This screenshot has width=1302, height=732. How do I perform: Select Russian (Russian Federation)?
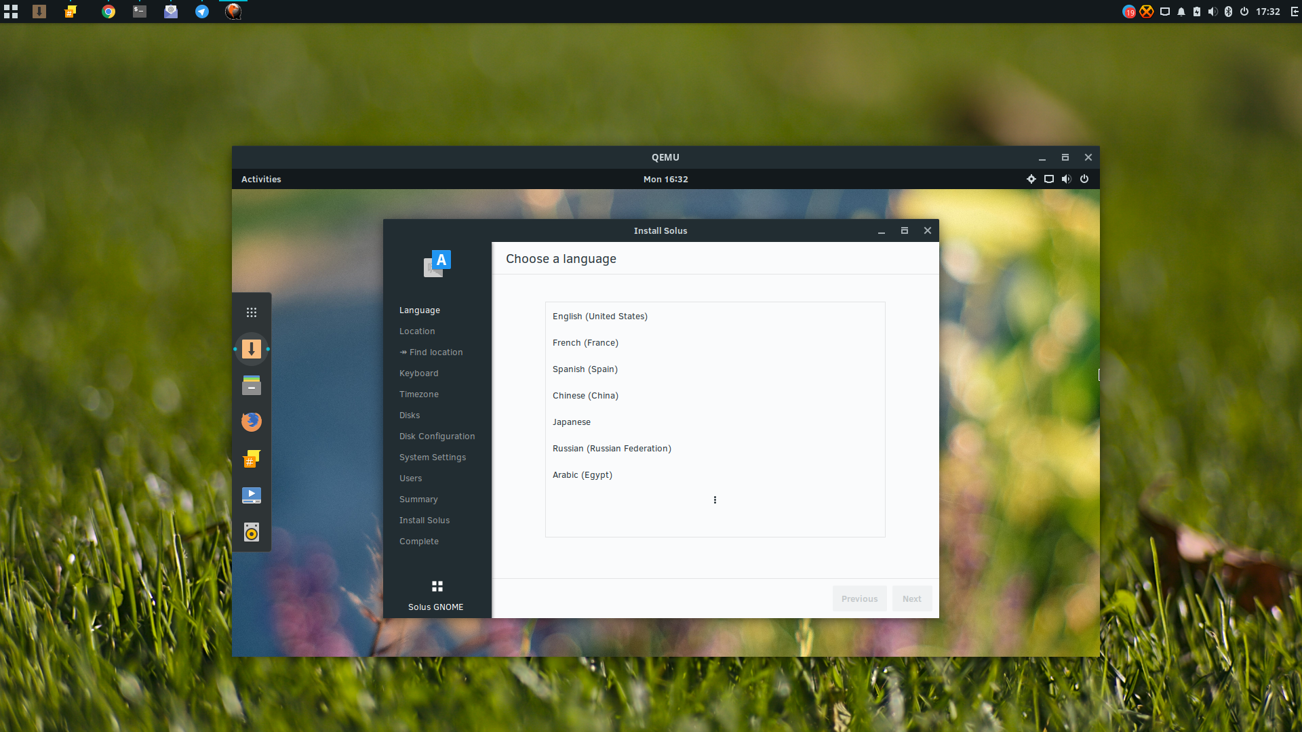click(x=715, y=449)
